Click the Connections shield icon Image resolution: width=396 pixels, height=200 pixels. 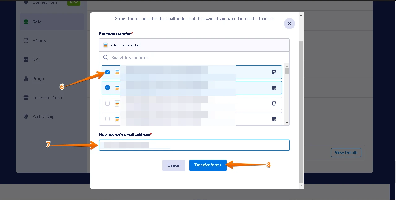26,2
